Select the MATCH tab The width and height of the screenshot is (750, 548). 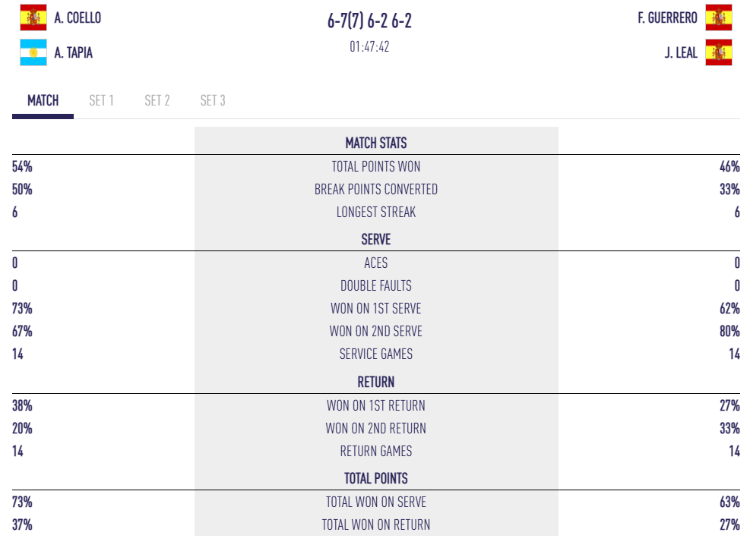(43, 101)
